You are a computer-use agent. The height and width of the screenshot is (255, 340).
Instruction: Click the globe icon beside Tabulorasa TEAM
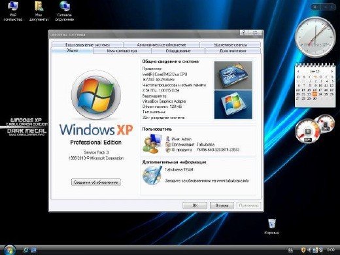tap(152, 175)
